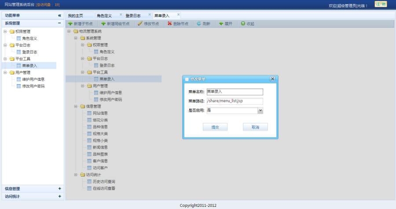Click the 菜单路径 input field with /share/menu_list.jsp
The width and height of the screenshot is (396, 209).
pyautogui.click(x=235, y=101)
